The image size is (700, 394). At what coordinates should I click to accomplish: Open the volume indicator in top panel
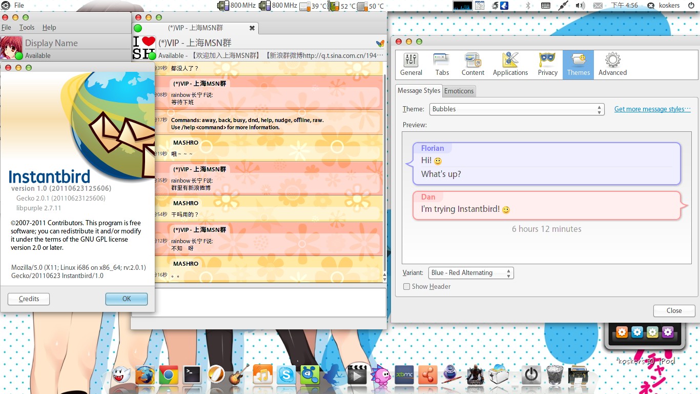tap(580, 6)
